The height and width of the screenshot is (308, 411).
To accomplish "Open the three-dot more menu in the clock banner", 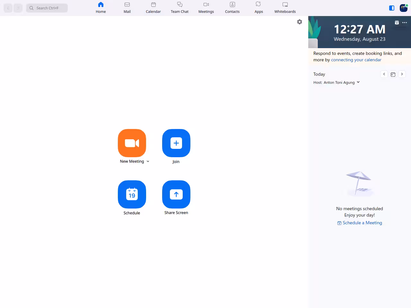I will 405,22.
